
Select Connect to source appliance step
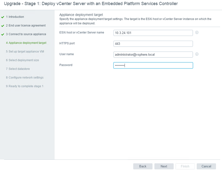coord(26,34)
